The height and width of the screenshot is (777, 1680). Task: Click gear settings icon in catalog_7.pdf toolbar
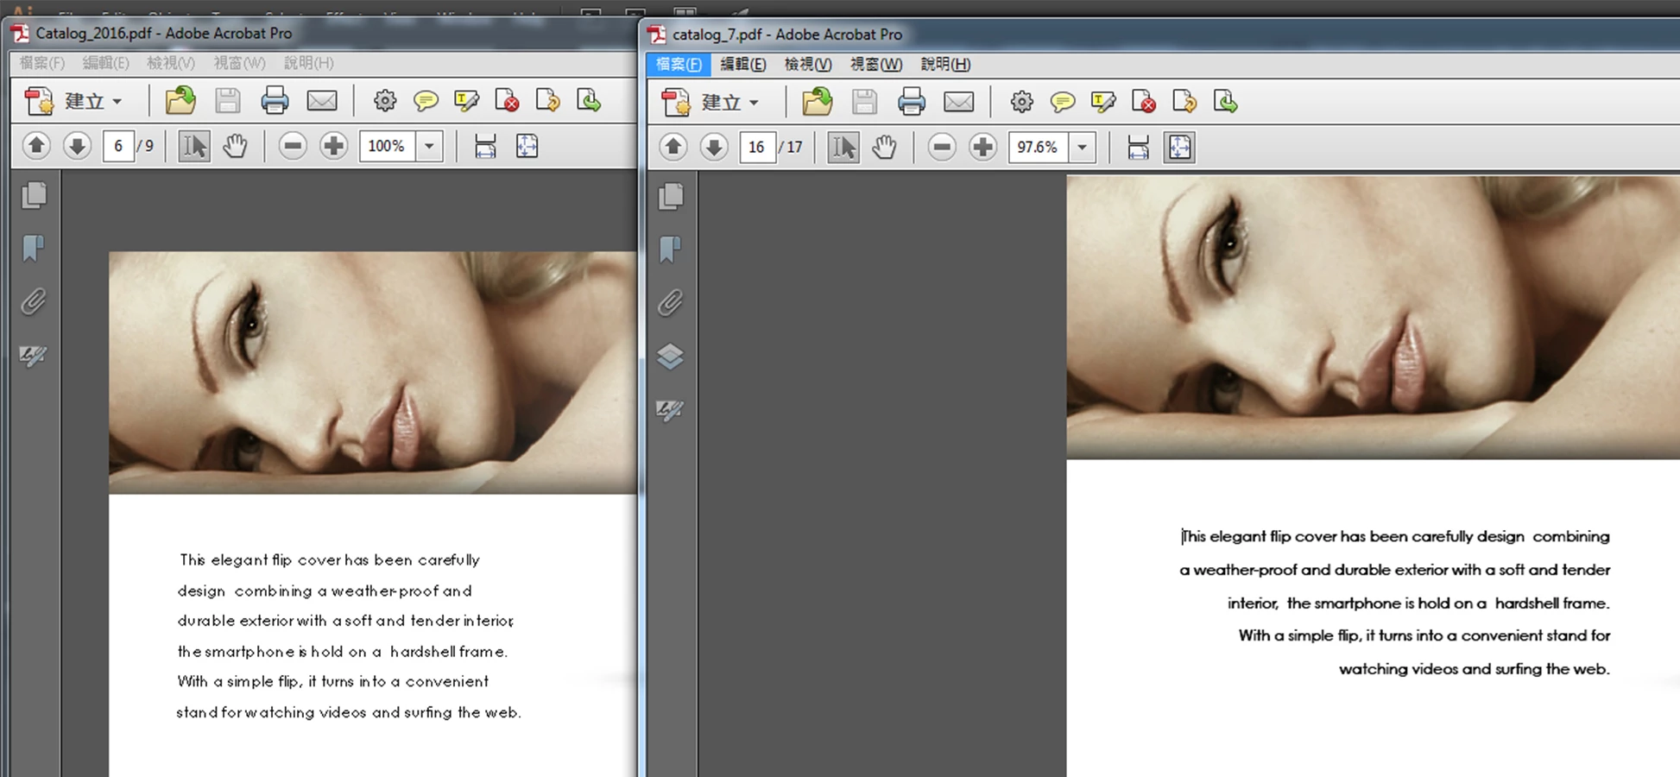(x=1021, y=102)
